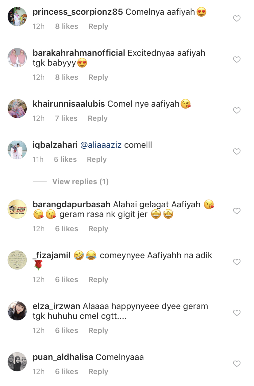
Task: Open the @aliaaaziz mention link
Action: [x=101, y=145]
